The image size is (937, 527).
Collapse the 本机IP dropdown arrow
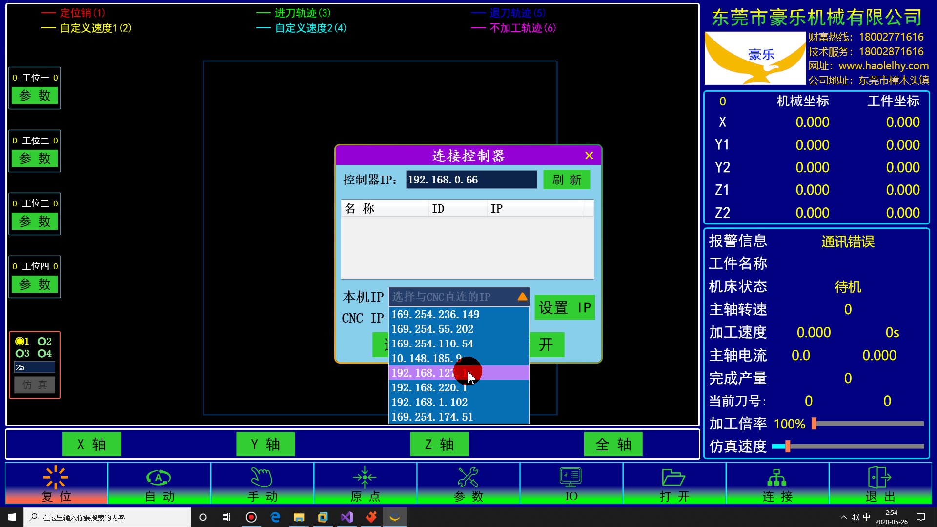point(522,297)
